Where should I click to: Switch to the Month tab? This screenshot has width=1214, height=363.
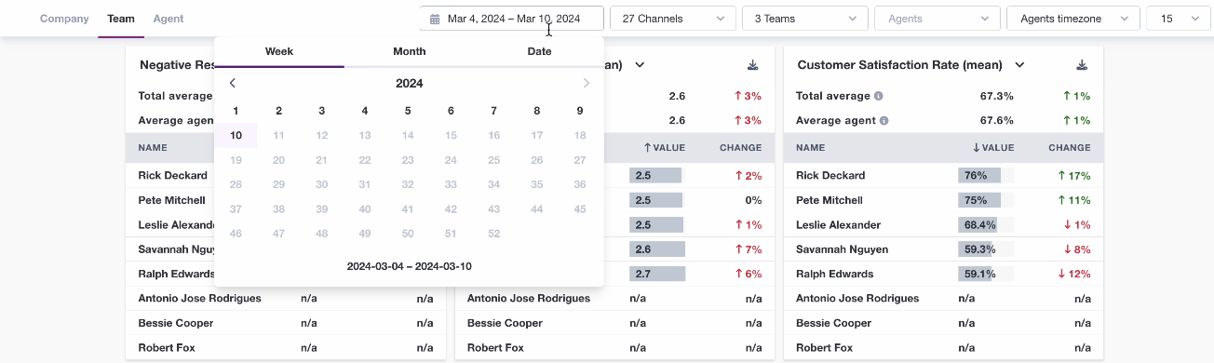click(x=410, y=52)
